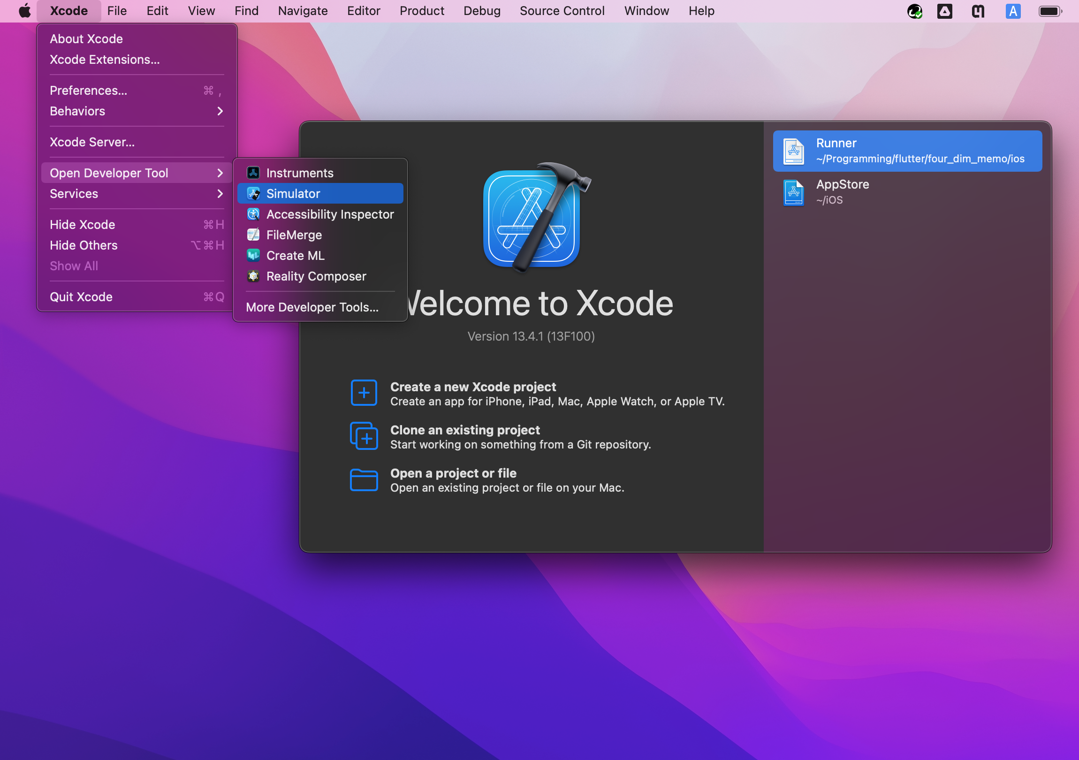Viewport: 1079px width, 760px height.
Task: Click the clone project icon
Action: [364, 436]
